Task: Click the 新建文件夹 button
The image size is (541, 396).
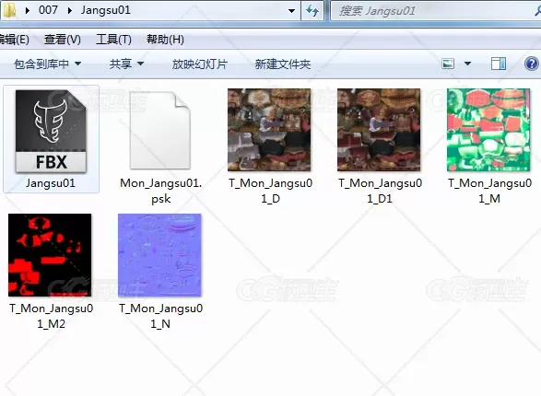Action: tap(283, 64)
